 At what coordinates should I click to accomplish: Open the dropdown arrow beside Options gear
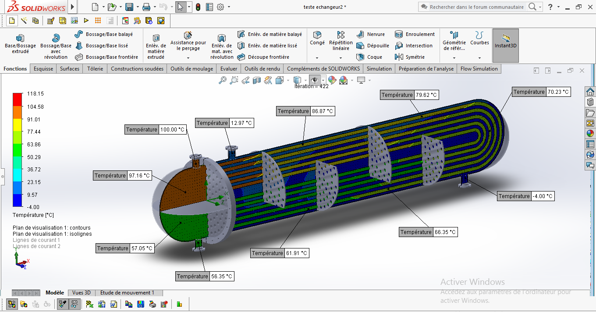tap(229, 7)
